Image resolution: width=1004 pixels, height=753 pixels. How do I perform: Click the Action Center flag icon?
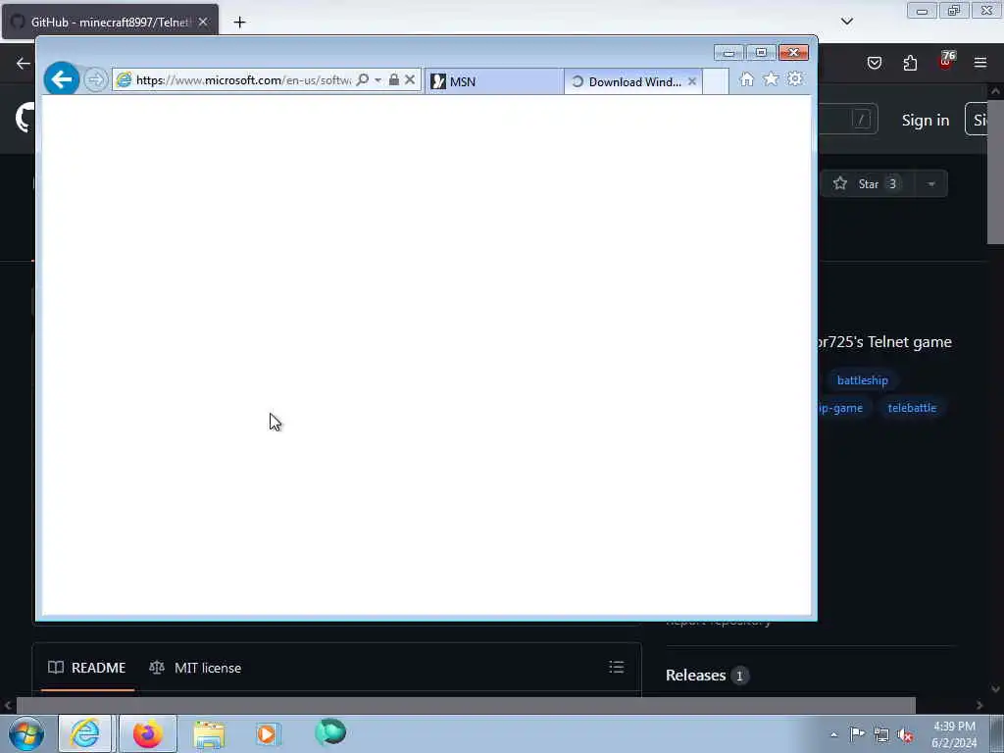point(857,735)
